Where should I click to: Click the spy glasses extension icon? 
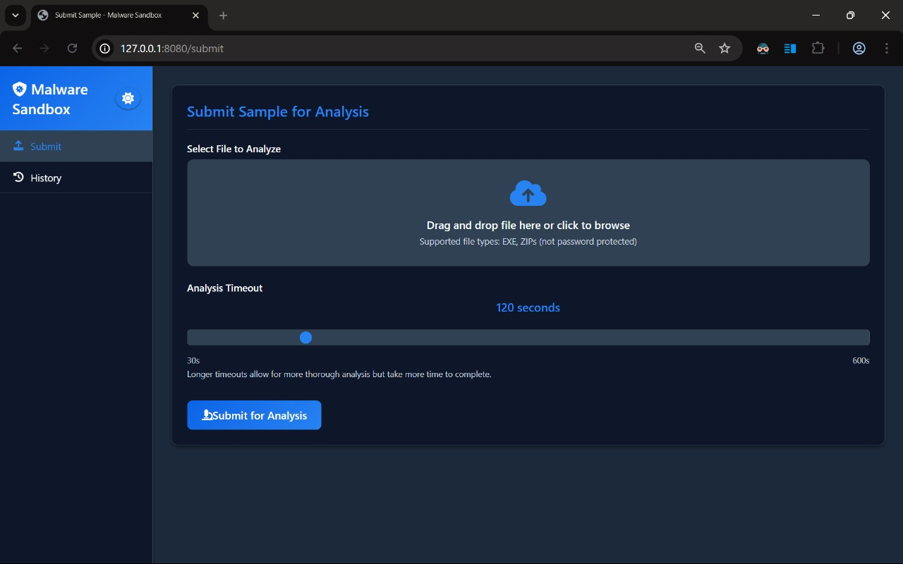click(763, 49)
